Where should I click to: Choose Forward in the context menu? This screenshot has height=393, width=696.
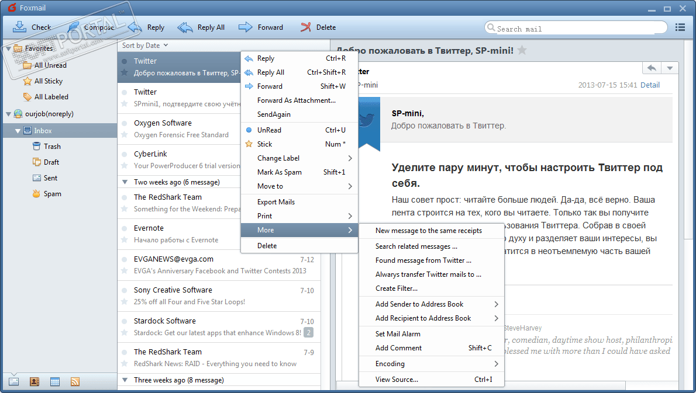click(x=299, y=86)
